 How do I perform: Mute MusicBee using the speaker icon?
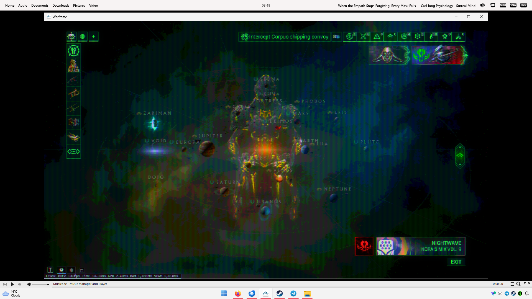29,284
